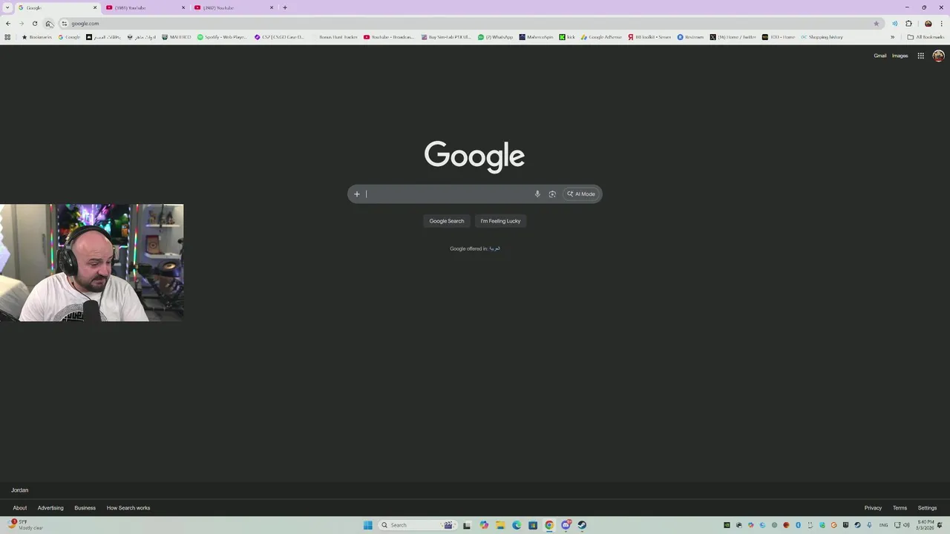This screenshot has width=950, height=534.
Task: Open CS2 CSGO Case bookmark
Action: click(280, 37)
